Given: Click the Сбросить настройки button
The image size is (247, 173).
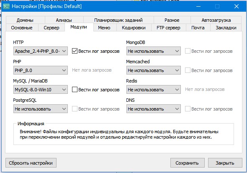Looking at the screenshot, I should (x=31, y=163).
